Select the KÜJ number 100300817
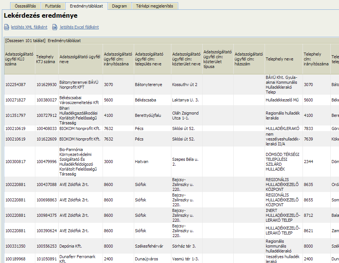The image size is (339, 263). (15, 162)
